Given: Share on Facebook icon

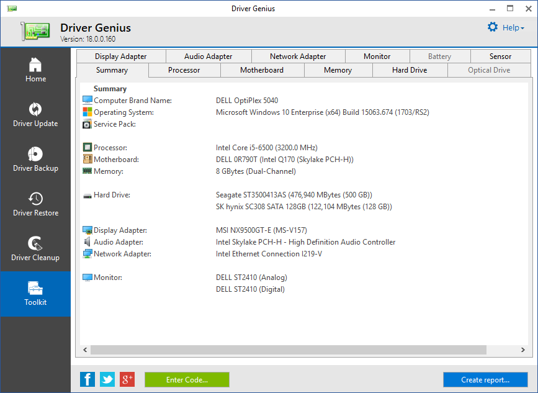Looking at the screenshot, I should click(x=87, y=379).
